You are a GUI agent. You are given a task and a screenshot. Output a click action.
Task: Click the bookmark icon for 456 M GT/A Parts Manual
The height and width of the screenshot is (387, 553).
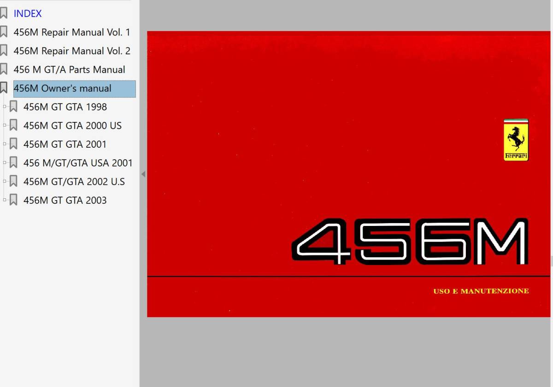click(x=4, y=69)
